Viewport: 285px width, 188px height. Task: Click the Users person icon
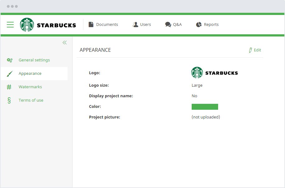pyautogui.click(x=135, y=25)
